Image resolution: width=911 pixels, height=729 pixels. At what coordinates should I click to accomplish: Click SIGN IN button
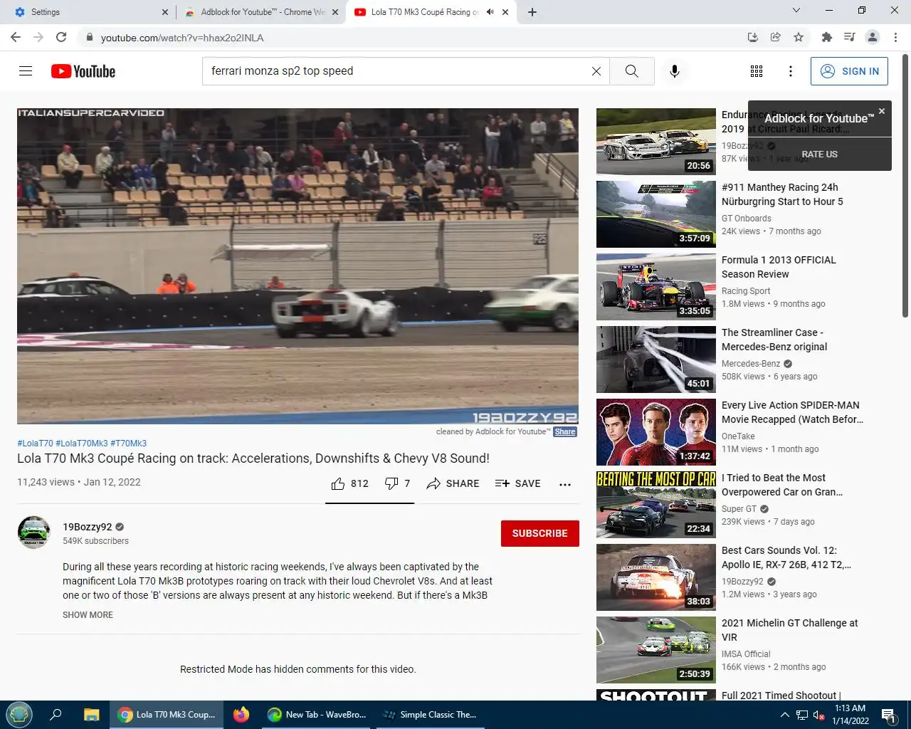coord(849,71)
